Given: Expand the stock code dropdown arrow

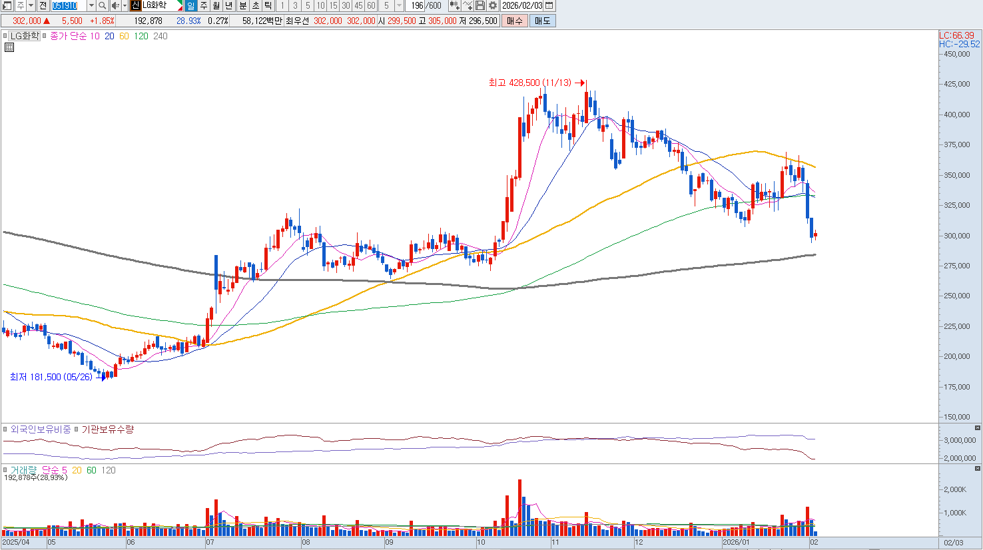Looking at the screenshot, I should point(91,5).
